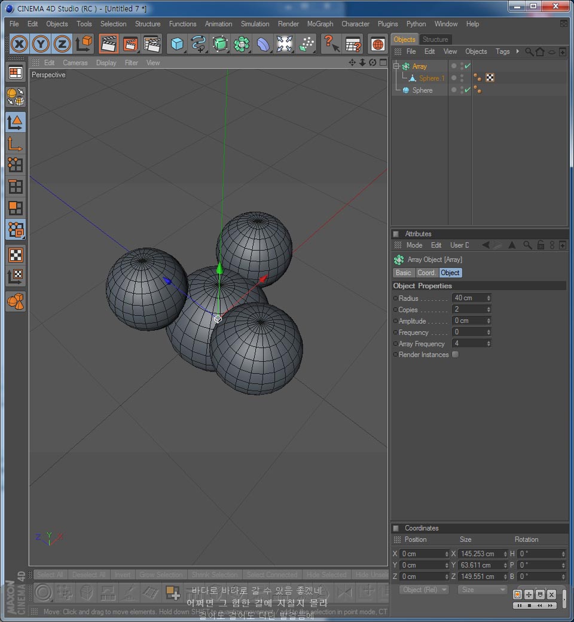Click the world coordinate system icon
Viewport: 574px width, 622px height.
84,44
